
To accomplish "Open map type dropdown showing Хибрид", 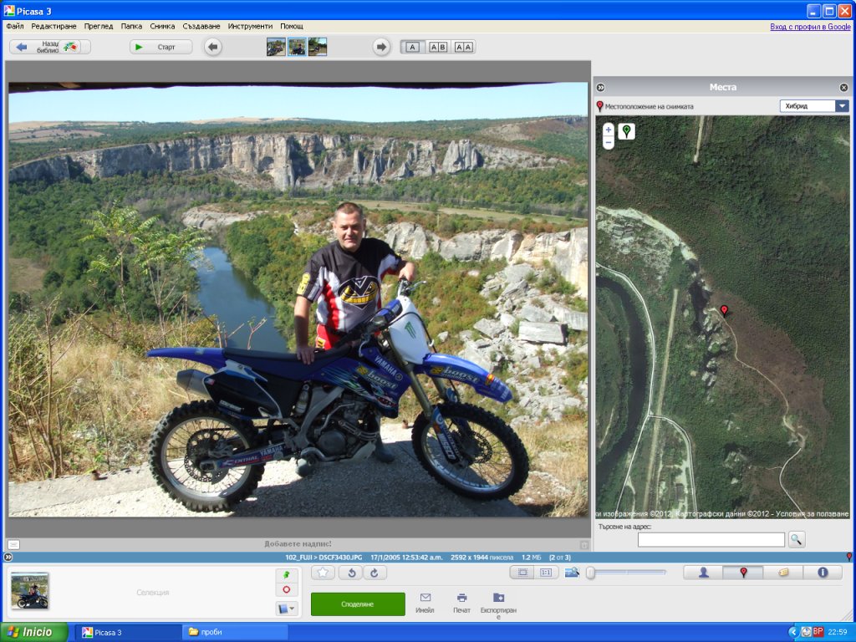I will point(814,106).
